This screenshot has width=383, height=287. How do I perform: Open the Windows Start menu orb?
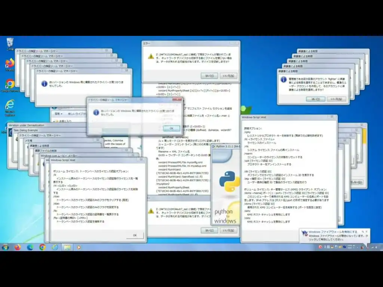click(x=5, y=247)
